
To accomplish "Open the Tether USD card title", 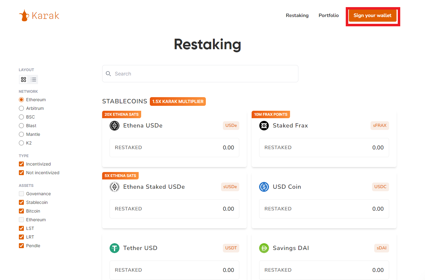I will [x=140, y=248].
